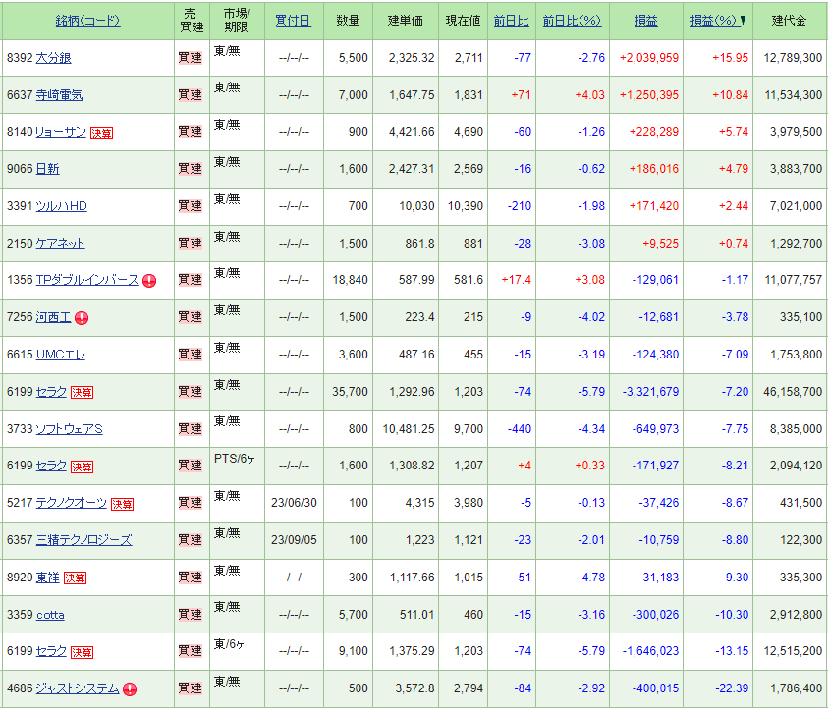Viewport: 828px width, 716px height.
Task: Open the TPダブルインバース stock link
Action: tap(87, 280)
